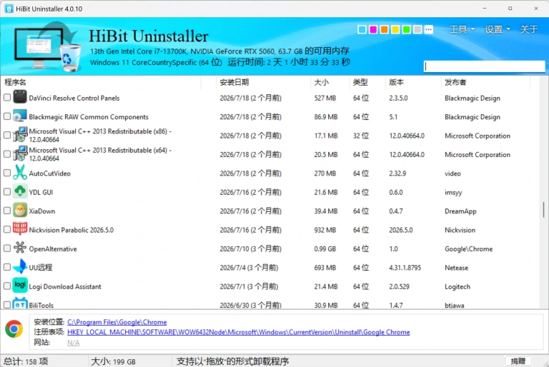
Task: Sort by 发布者 column header
Action: (x=485, y=82)
